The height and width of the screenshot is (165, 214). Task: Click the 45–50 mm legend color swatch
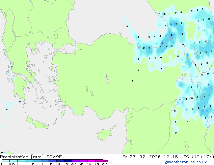tap(99, 161)
